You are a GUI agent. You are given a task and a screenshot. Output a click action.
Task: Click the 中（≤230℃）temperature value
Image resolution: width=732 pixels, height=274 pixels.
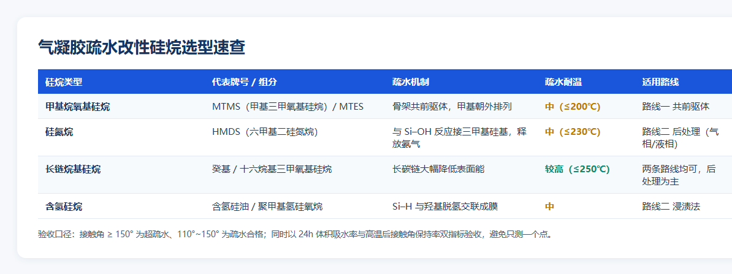pos(573,132)
